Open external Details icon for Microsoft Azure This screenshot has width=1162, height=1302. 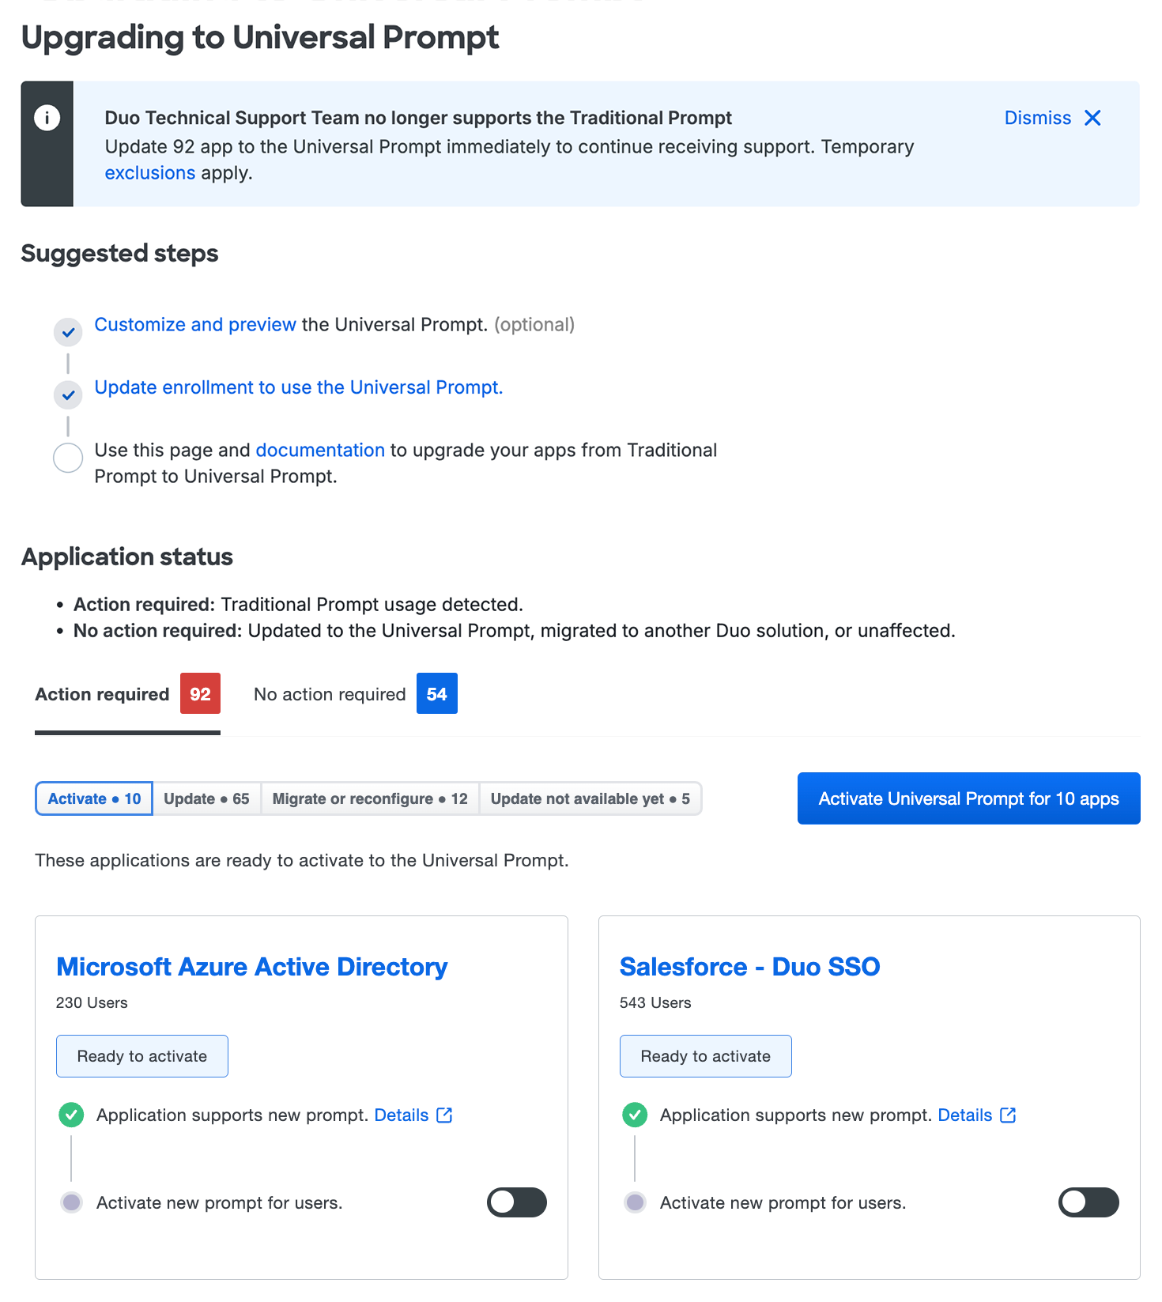pyautogui.click(x=445, y=1115)
